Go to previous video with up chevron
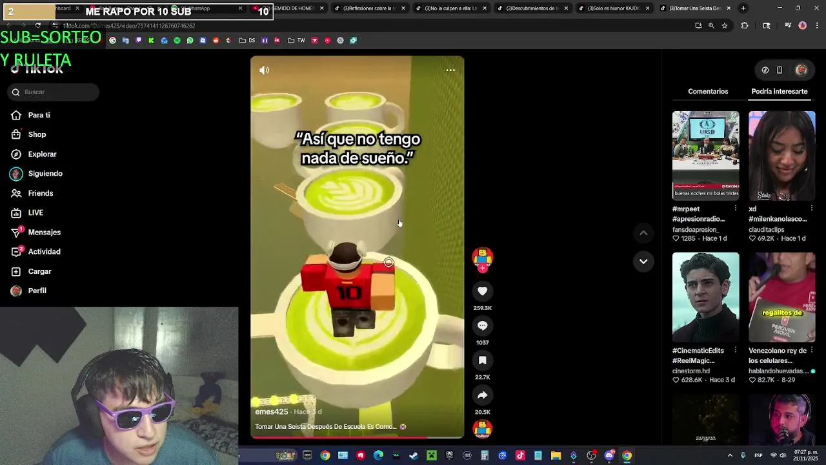The image size is (826, 465). [x=643, y=233]
